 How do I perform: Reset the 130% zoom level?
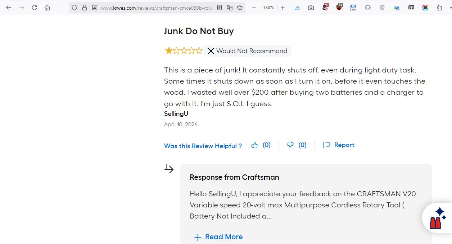pyautogui.click(x=268, y=8)
